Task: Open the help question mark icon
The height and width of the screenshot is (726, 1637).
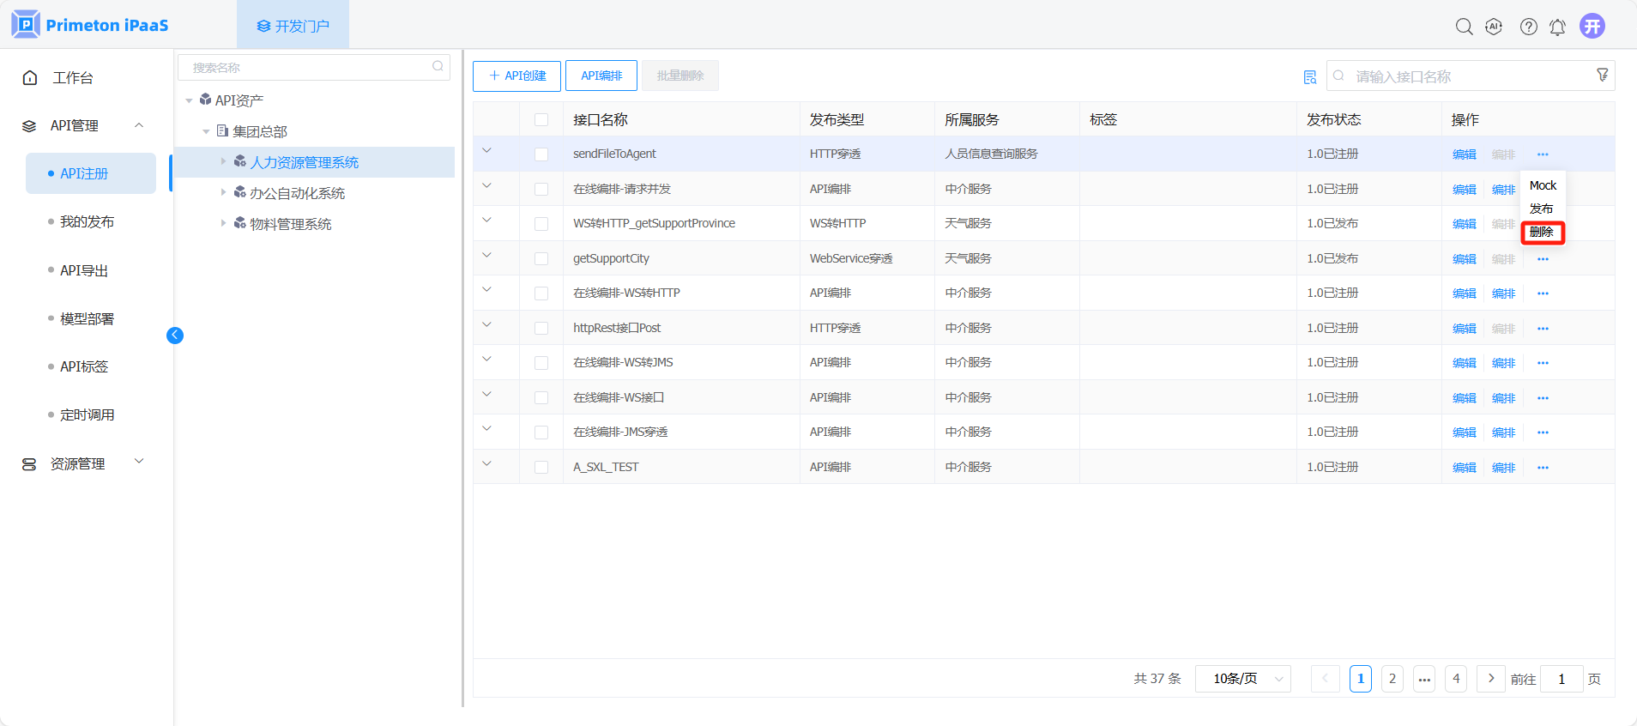Action: pyautogui.click(x=1528, y=27)
